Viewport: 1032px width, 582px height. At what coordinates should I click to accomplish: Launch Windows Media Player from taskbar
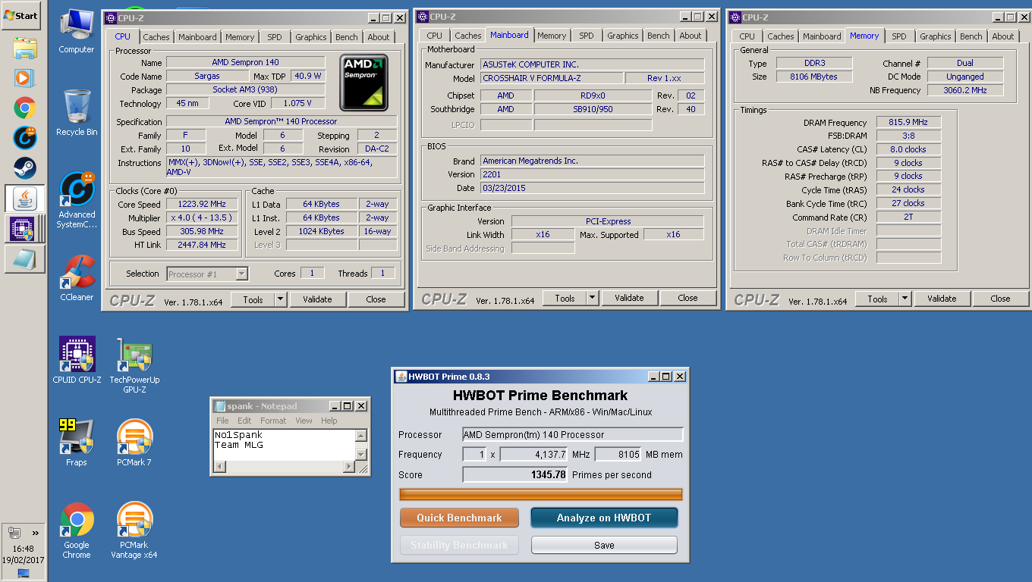24,78
